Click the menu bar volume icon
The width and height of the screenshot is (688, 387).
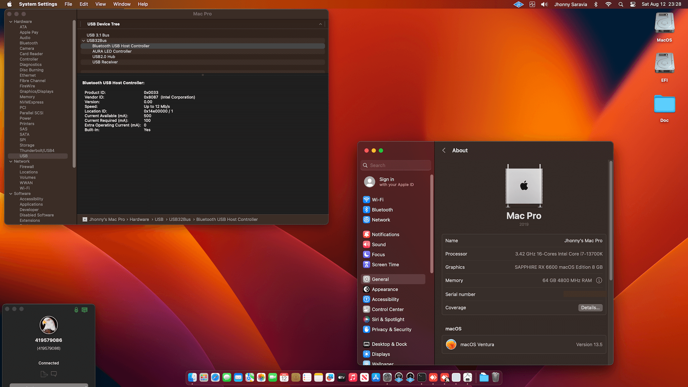coord(544,4)
